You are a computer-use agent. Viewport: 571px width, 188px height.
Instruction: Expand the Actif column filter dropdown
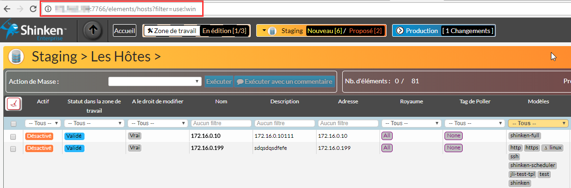42,123
